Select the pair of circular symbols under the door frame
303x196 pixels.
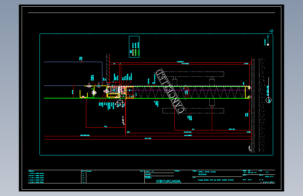coord(120,104)
